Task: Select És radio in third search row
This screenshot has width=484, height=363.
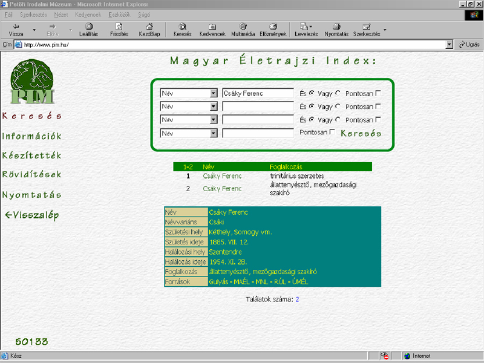Action: pyautogui.click(x=312, y=119)
